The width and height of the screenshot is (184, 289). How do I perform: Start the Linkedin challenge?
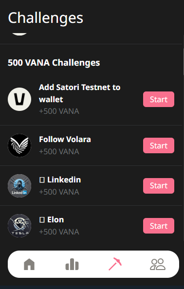pos(159,186)
